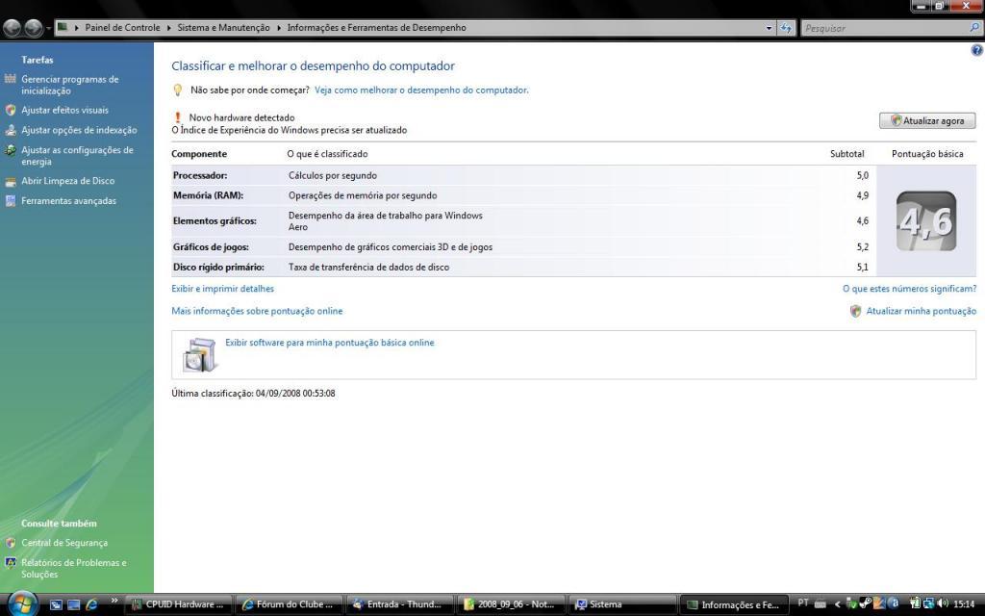The width and height of the screenshot is (985, 616).
Task: Switch to 2008_09_06 Notepad taskbar button
Action: coord(511,604)
